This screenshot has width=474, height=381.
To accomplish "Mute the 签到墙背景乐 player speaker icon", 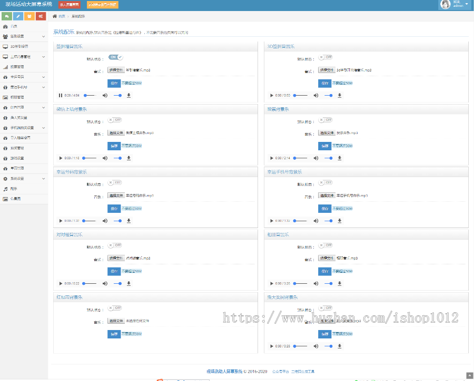I will coord(105,95).
